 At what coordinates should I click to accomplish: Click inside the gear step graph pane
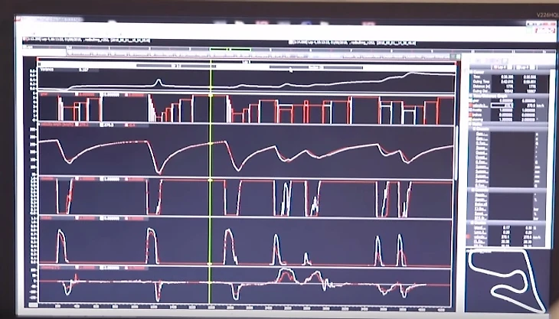[x=246, y=109]
